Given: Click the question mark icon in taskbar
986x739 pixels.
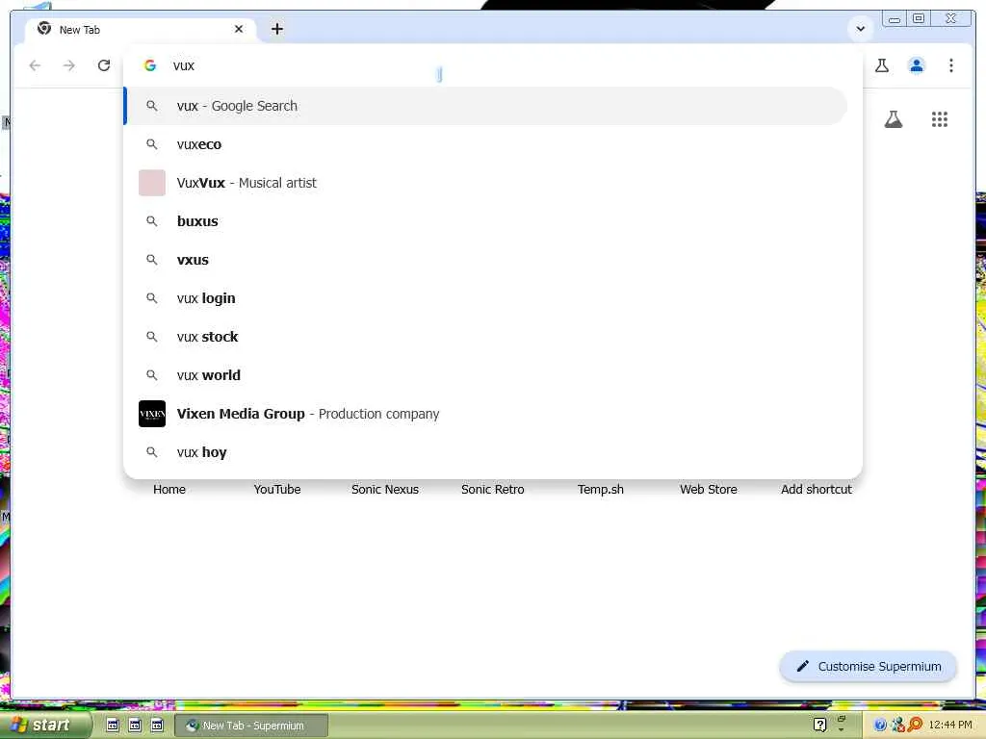Looking at the screenshot, I should click(819, 725).
